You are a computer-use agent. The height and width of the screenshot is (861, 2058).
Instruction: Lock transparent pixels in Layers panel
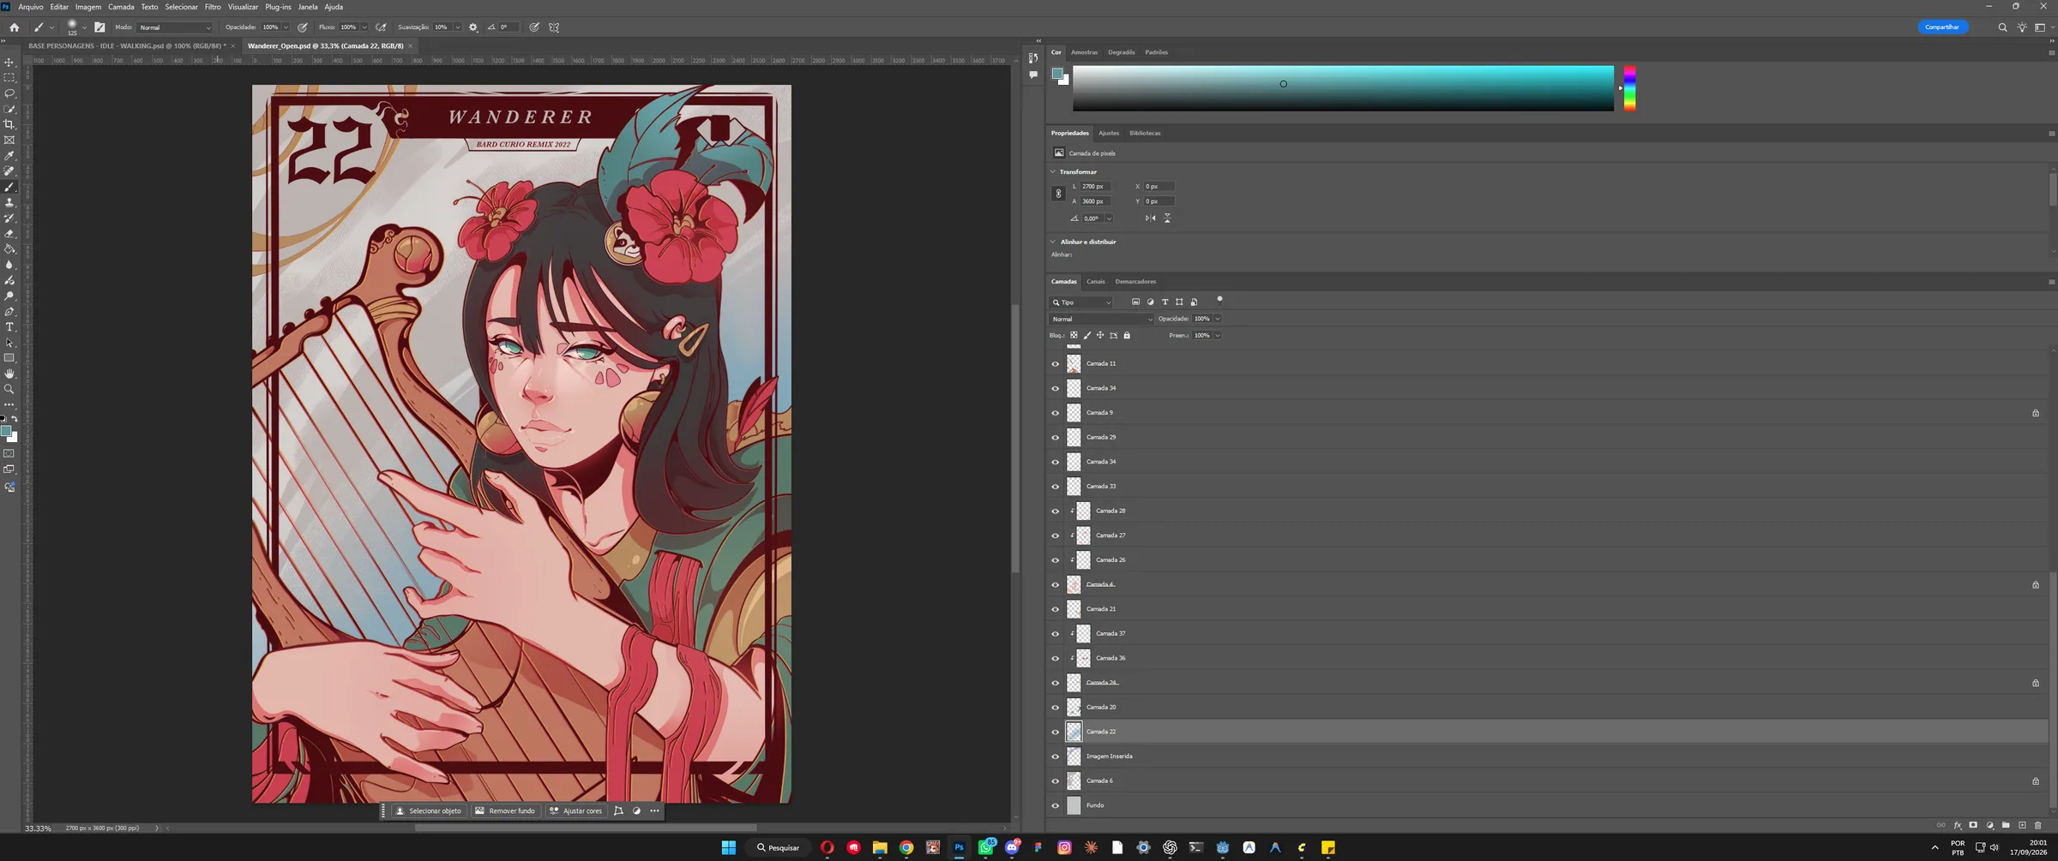1074,335
